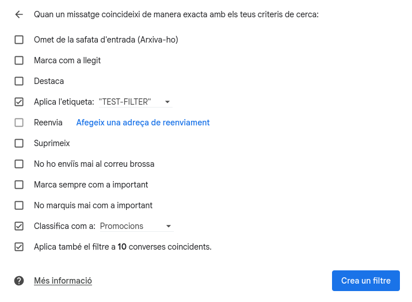Click the back arrow icon

tap(19, 14)
